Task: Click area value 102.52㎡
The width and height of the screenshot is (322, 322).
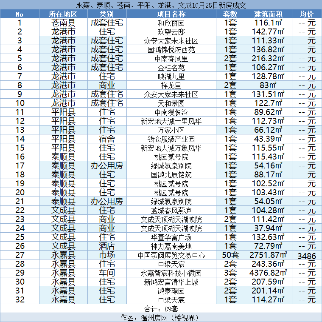Action: pyautogui.click(x=268, y=183)
